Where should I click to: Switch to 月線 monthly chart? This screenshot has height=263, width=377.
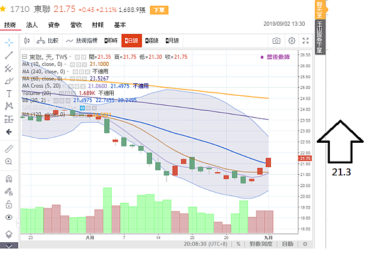172,41
